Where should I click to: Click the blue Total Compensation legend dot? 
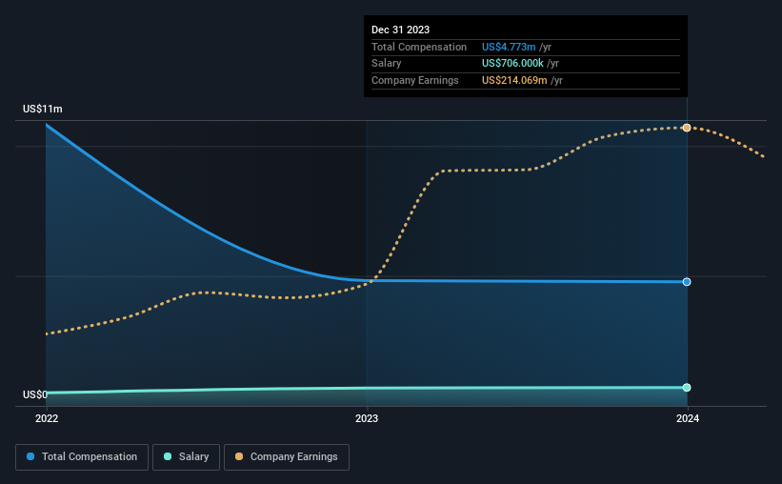pyautogui.click(x=30, y=456)
